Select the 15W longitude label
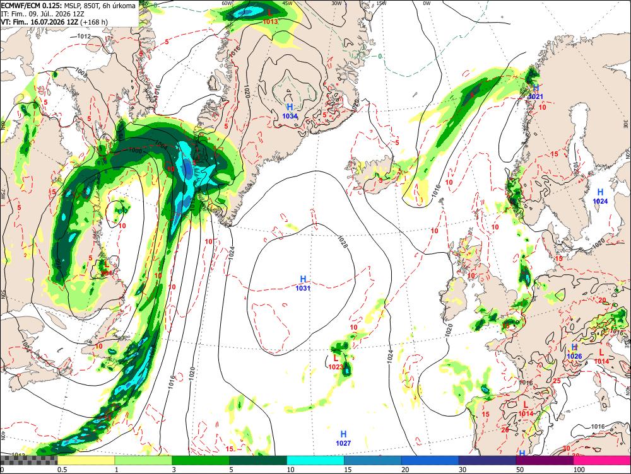The image size is (631, 474). 380,3
